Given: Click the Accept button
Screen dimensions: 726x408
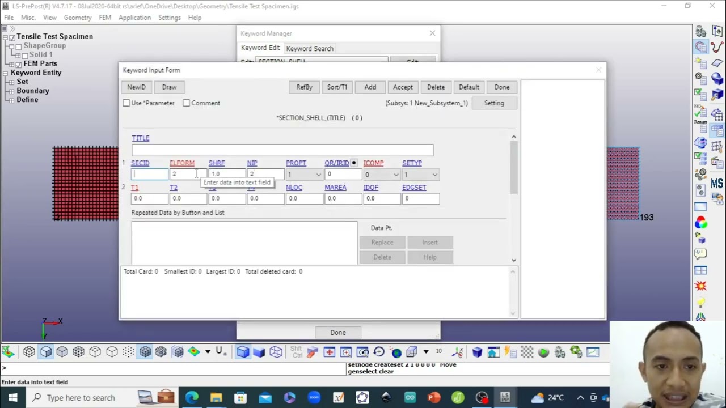Looking at the screenshot, I should 403,87.
